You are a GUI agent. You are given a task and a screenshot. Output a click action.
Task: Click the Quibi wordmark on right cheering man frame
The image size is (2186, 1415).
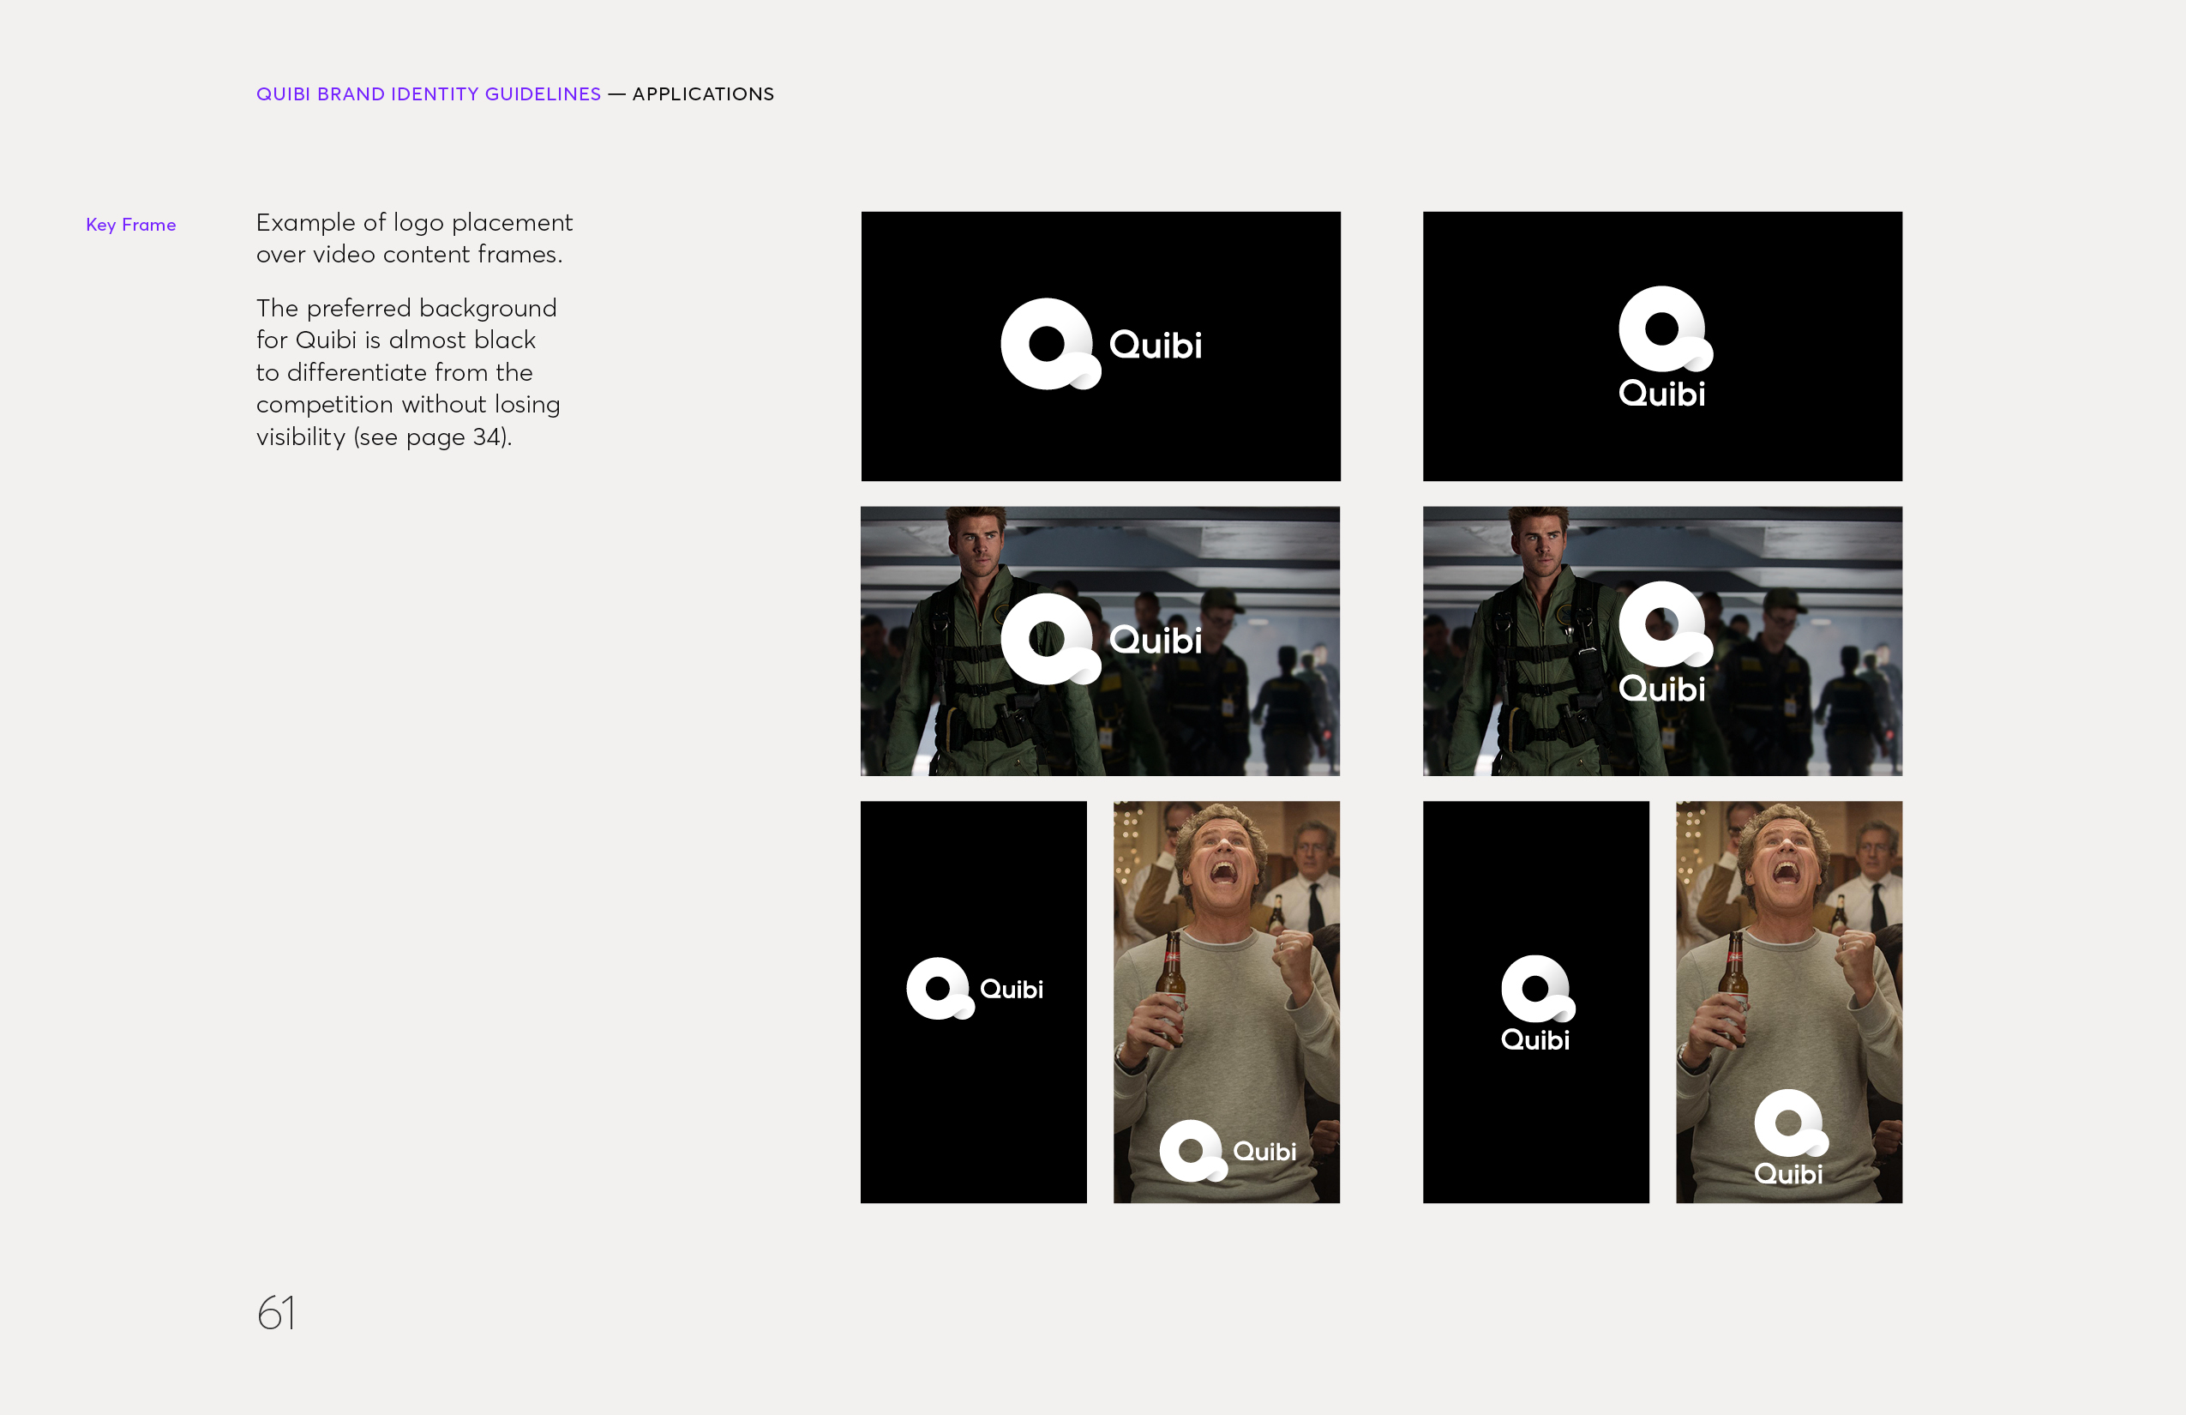(1788, 1174)
